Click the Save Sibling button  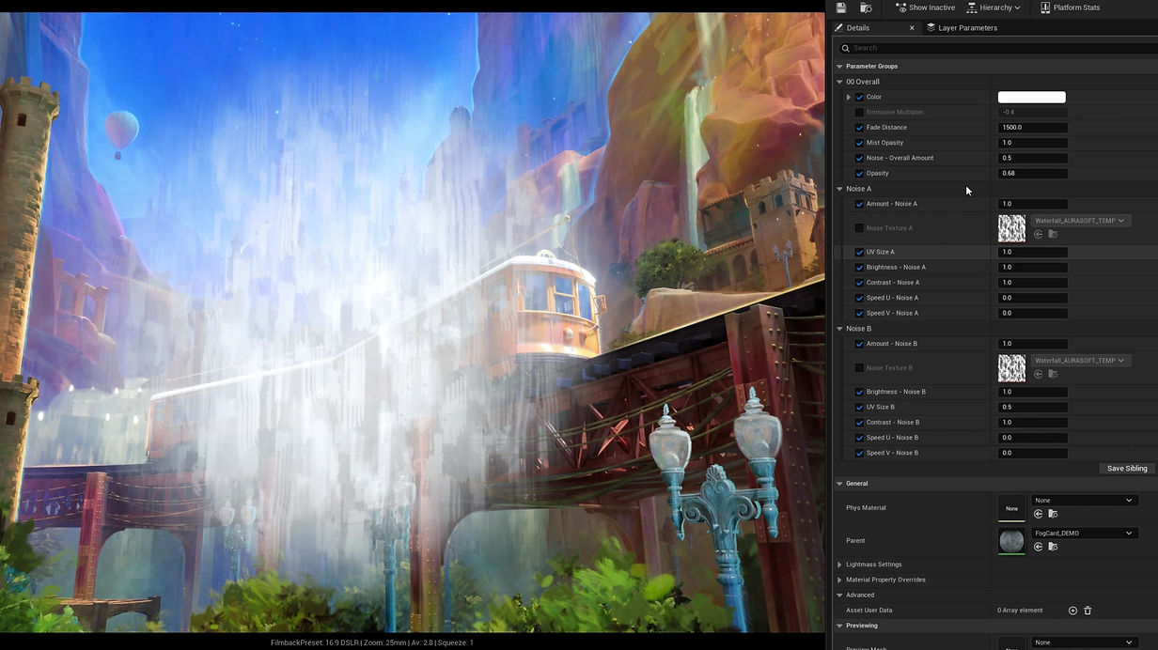click(x=1127, y=469)
